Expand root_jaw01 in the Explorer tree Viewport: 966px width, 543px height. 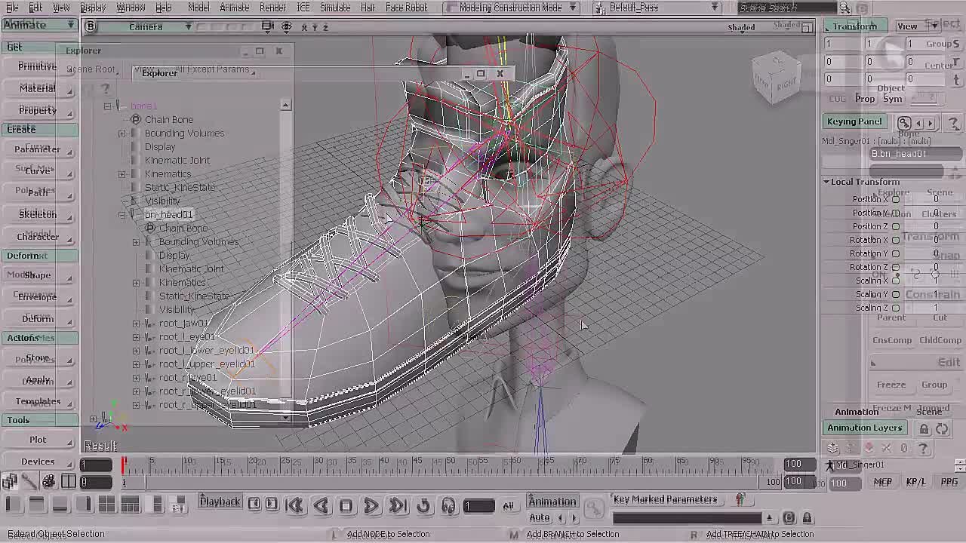point(136,323)
